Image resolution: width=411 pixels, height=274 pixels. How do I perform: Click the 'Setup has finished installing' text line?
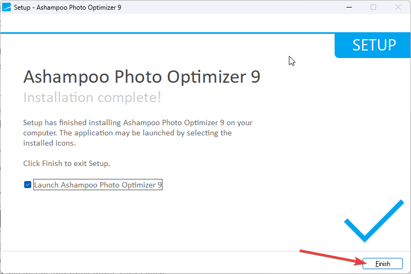(138, 122)
